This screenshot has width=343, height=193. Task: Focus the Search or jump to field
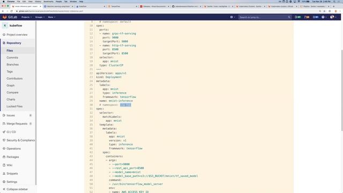[265, 17]
